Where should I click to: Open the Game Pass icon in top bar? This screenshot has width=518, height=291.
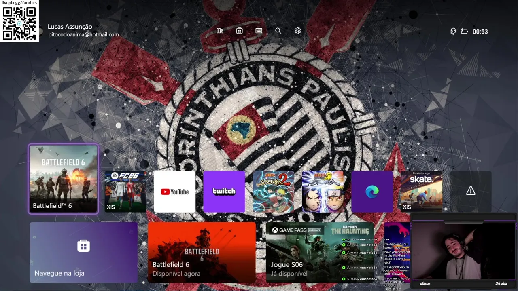tap(259, 31)
